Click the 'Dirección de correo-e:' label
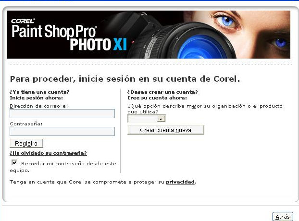This screenshot has width=299, height=221. click(x=39, y=106)
